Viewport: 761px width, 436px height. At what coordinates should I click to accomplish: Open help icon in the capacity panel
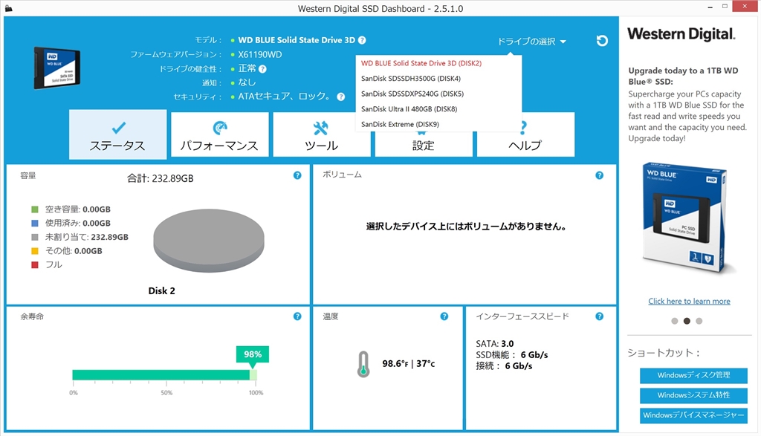[297, 175]
